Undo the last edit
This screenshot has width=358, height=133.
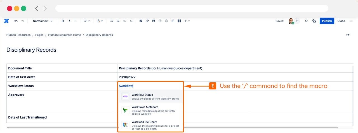tap(16, 21)
